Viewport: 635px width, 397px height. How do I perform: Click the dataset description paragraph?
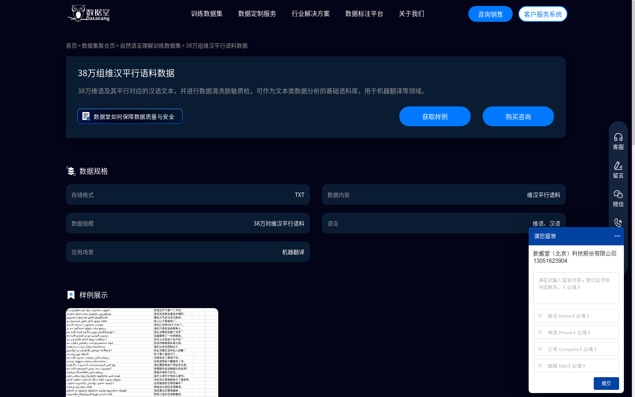coord(252,91)
